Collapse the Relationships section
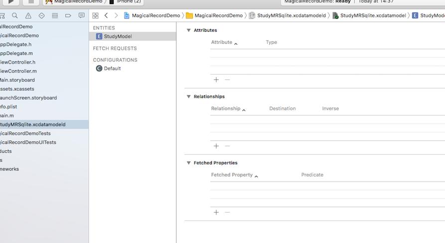Viewport: 445px width, 243px height. point(188,97)
